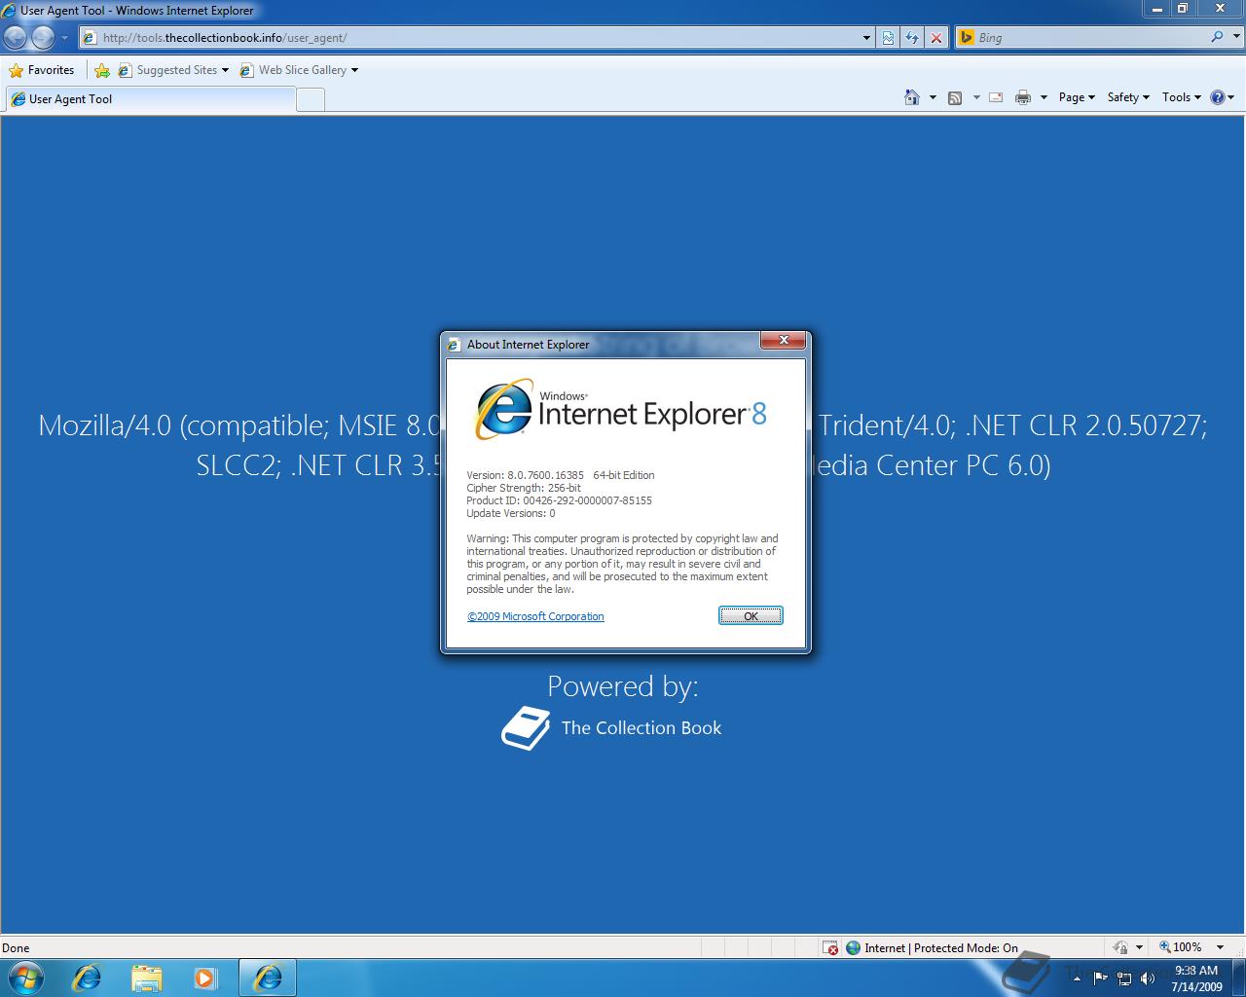Click The Collection Book book icon

[x=526, y=728]
